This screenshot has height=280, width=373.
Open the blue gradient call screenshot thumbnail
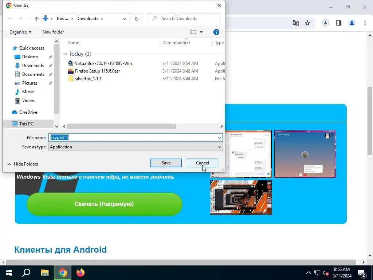(305, 154)
